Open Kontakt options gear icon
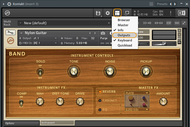This screenshot has width=190, height=127. [x=108, y=13]
